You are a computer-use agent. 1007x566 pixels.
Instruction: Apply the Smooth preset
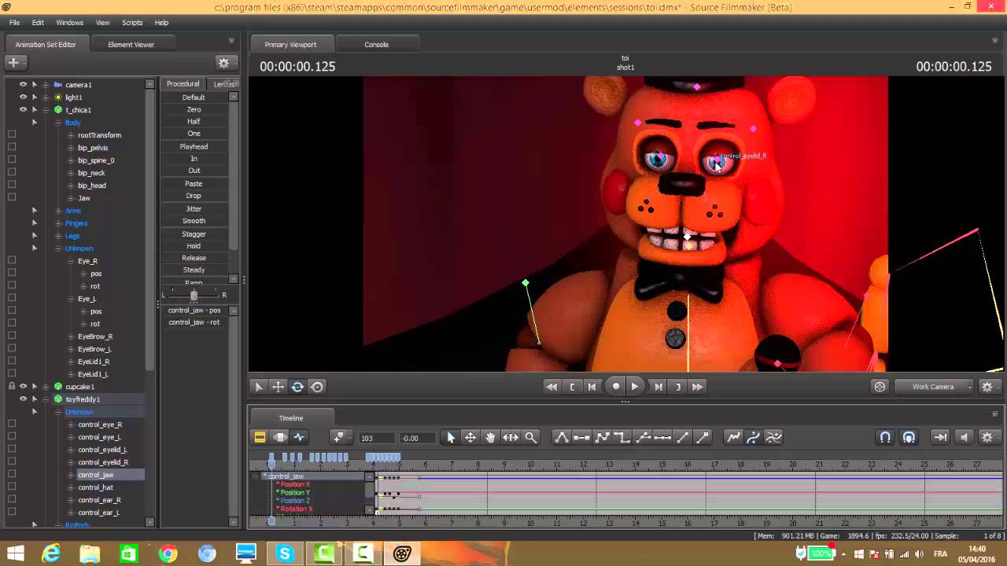click(194, 221)
